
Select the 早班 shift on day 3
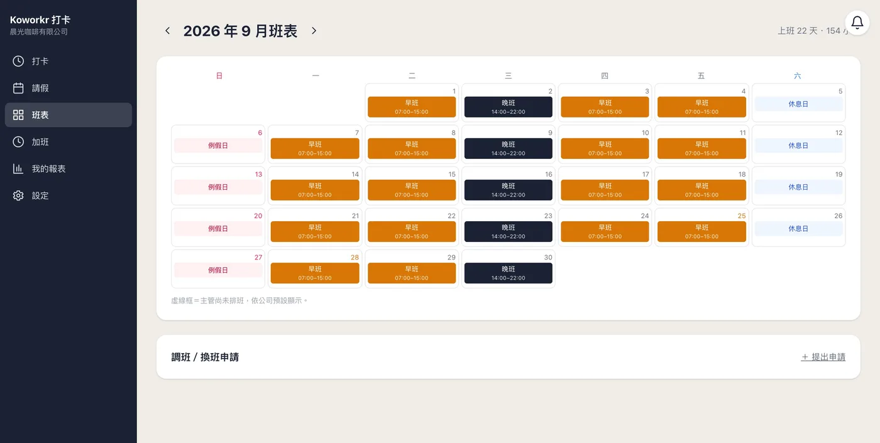point(605,107)
